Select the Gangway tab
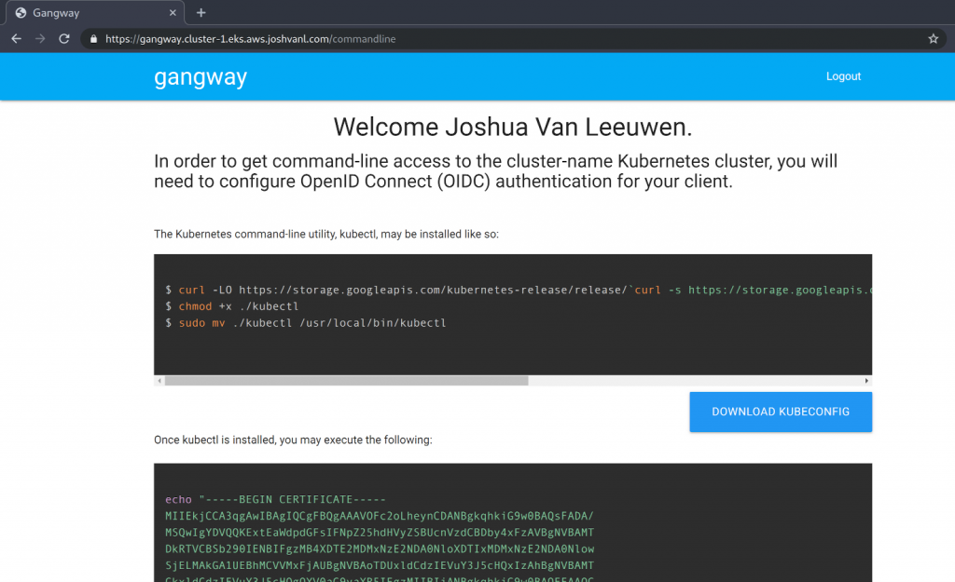 pos(94,13)
